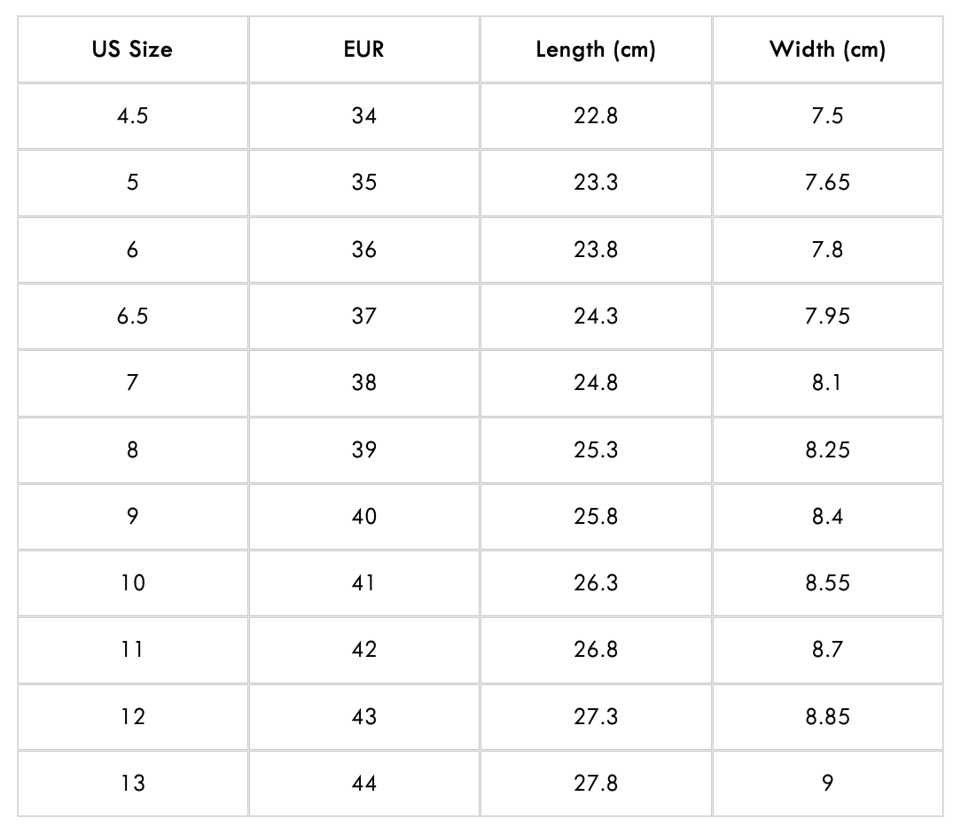Select the 7.65 width cell

pos(827,183)
